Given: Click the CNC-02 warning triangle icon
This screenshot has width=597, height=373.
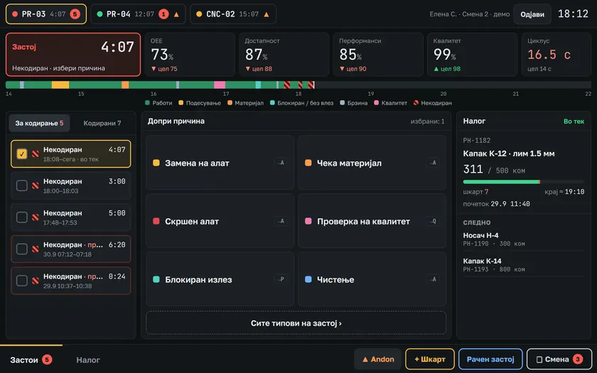Looking at the screenshot, I should click(x=267, y=14).
